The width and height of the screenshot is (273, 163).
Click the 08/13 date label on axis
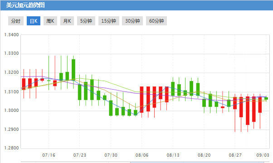pyautogui.click(x=173, y=155)
